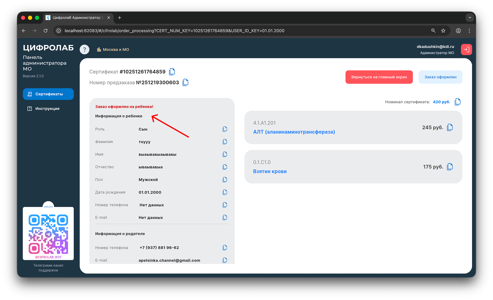Viewport: 493px width, 300px height.
Task: Copy the certificate number
Action: (x=172, y=72)
